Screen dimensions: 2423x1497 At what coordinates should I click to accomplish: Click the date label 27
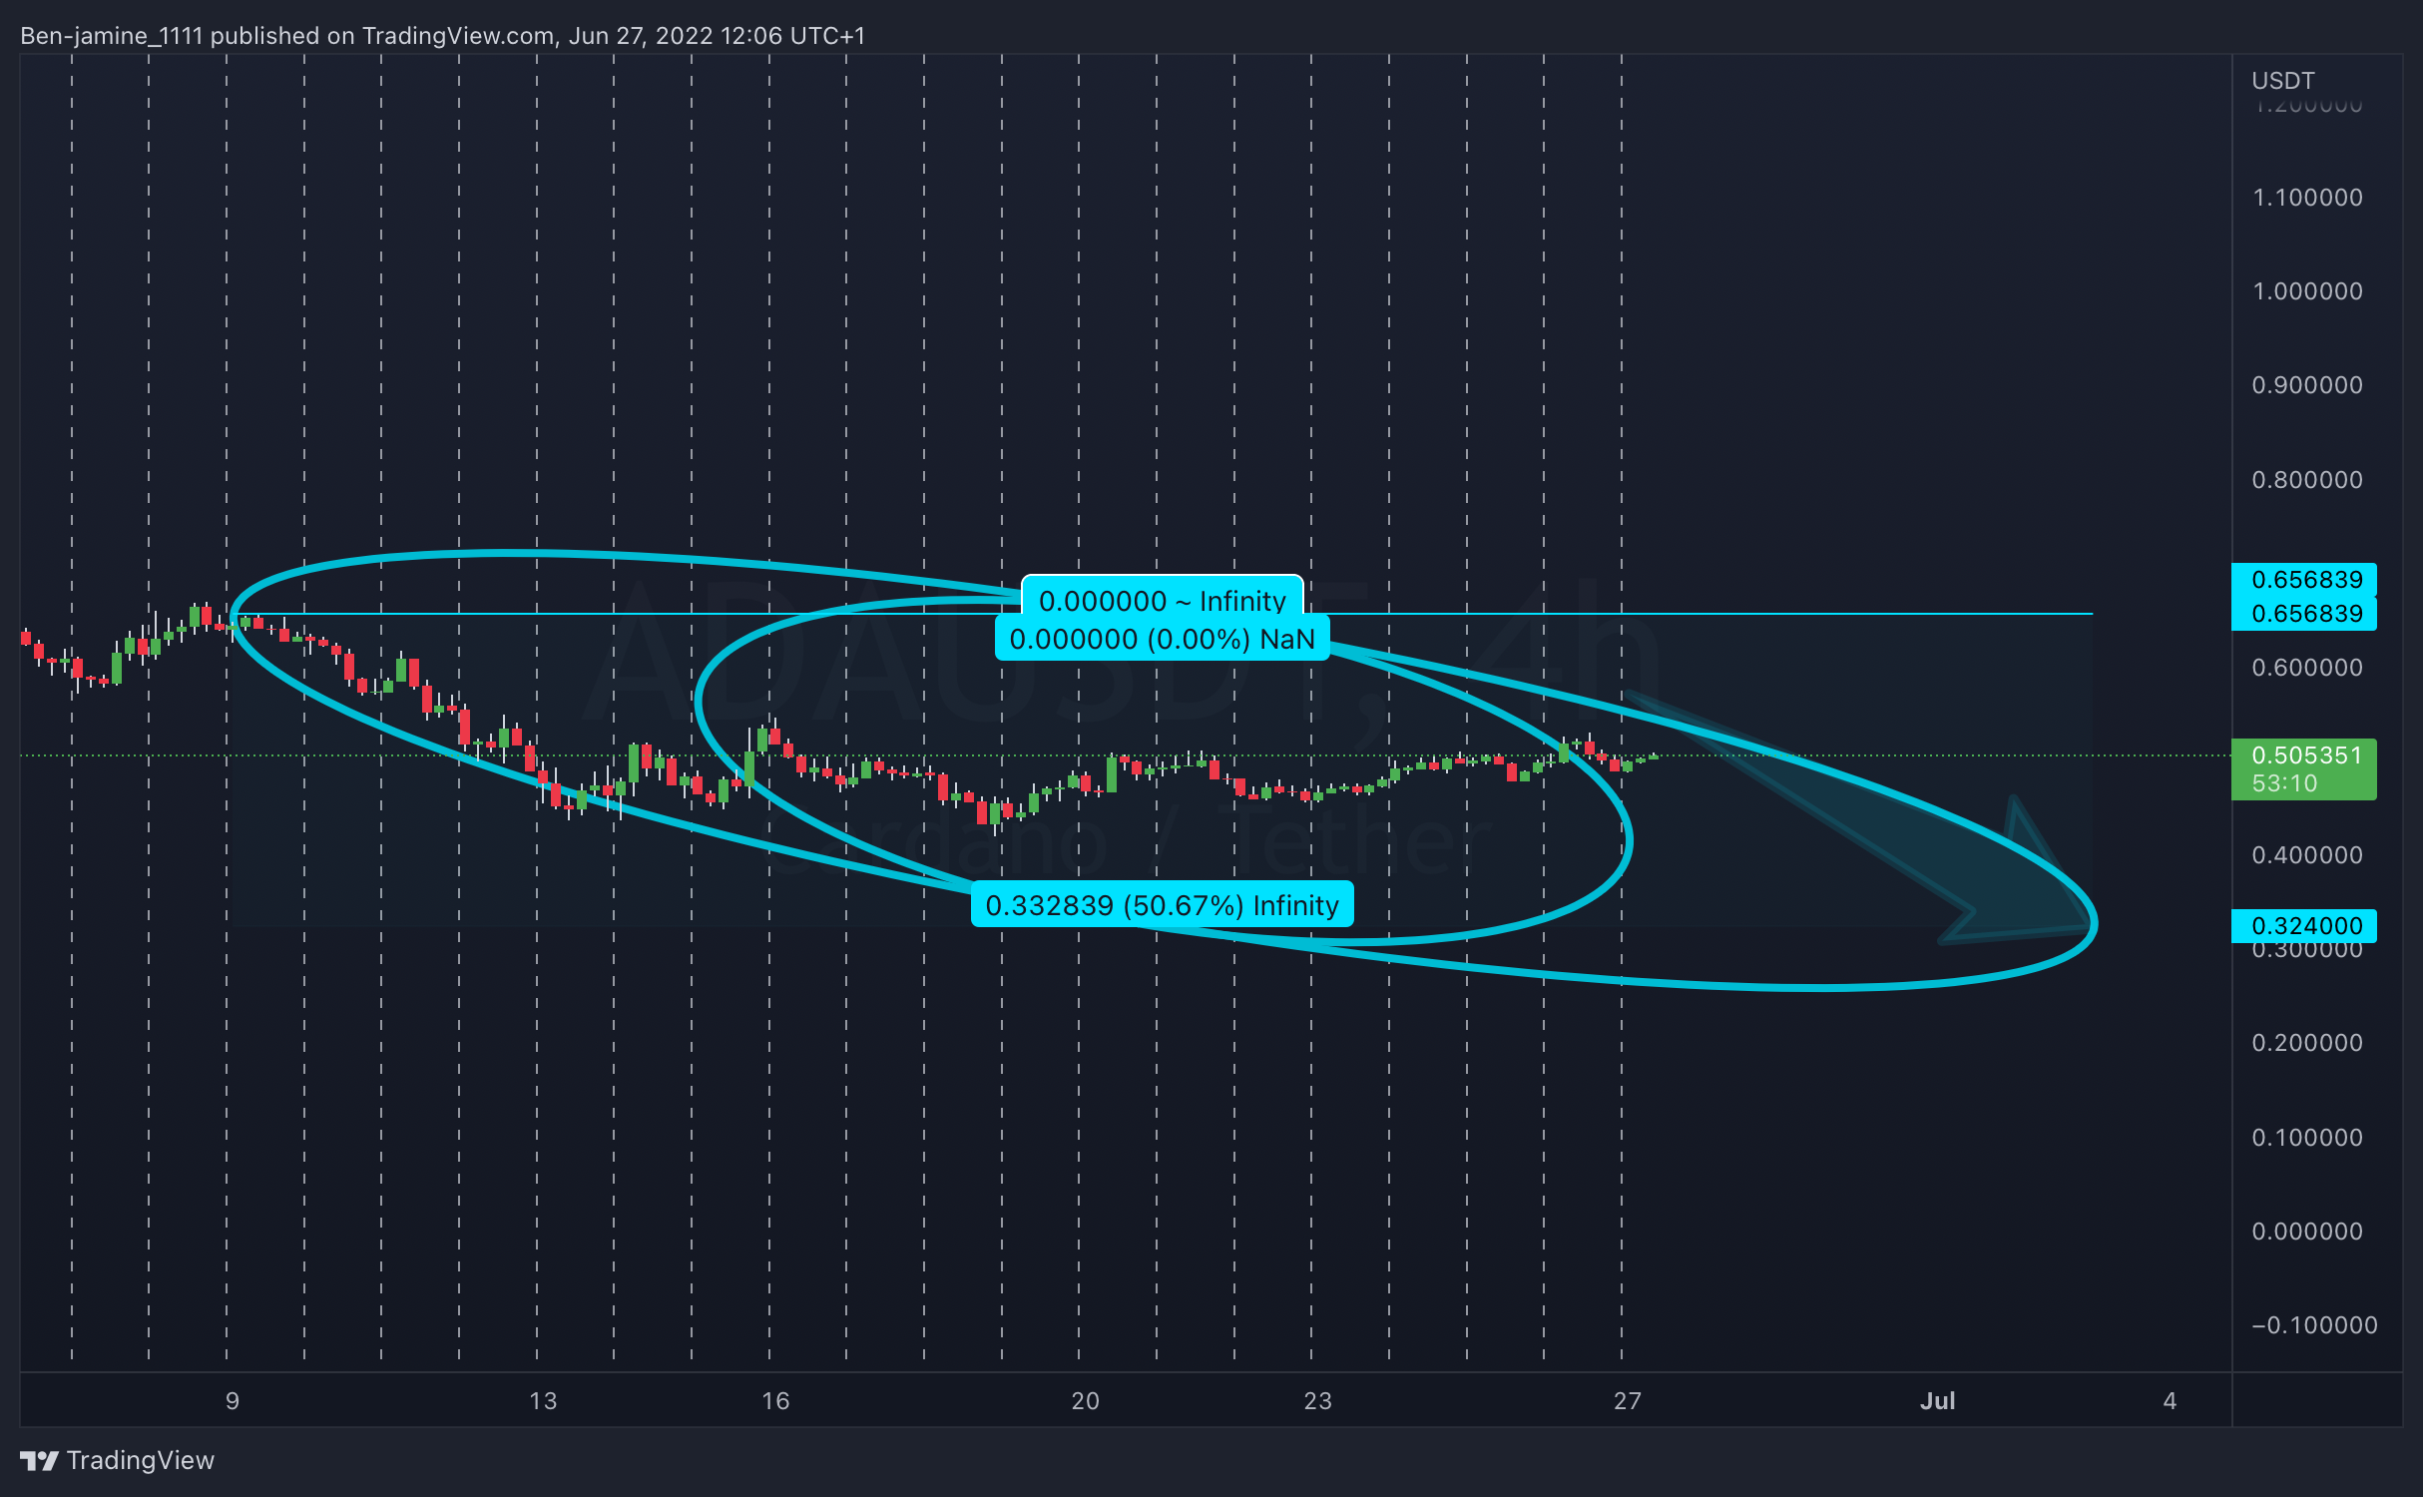click(1628, 1401)
